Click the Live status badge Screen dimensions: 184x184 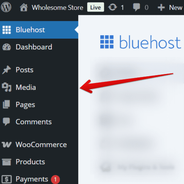tap(95, 7)
